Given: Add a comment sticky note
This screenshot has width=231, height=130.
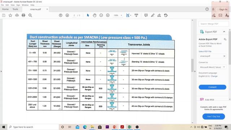Looking at the screenshot, I should click(146, 15).
